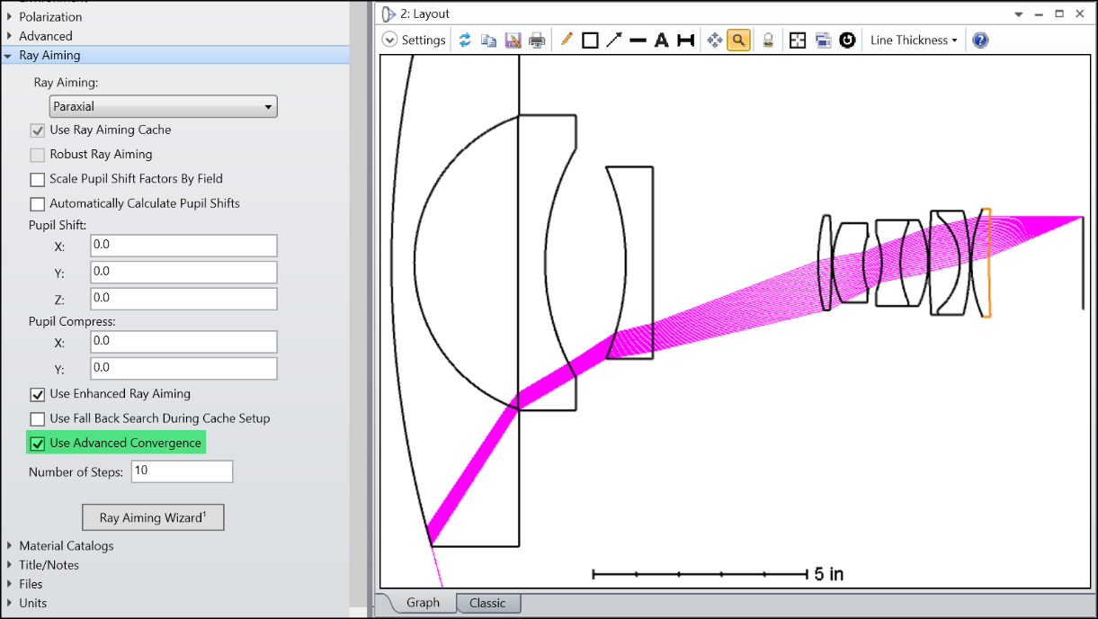Viewport: 1098px width, 619px height.
Task: Toggle the magnifier zoom tool
Action: pyautogui.click(x=739, y=40)
